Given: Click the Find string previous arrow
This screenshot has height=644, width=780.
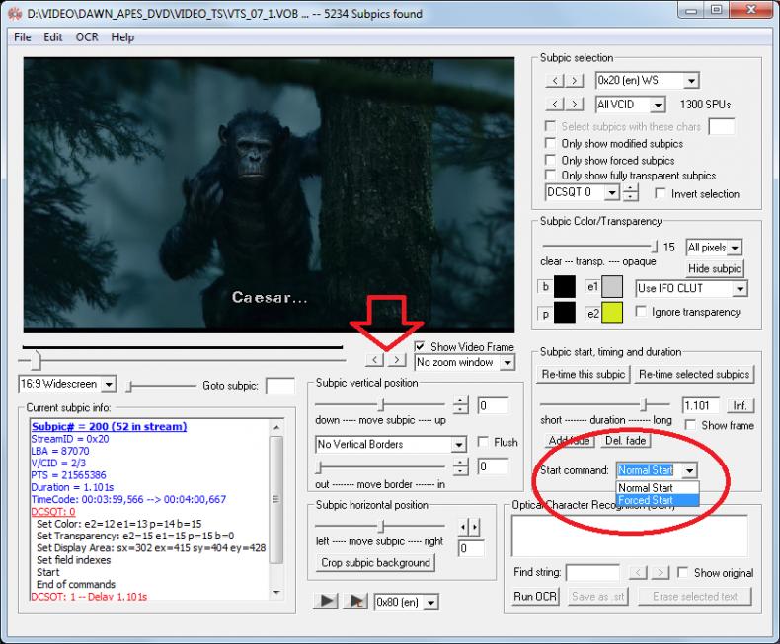Looking at the screenshot, I should point(638,572).
